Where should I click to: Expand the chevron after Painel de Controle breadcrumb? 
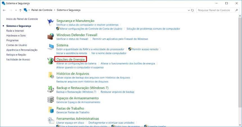click(x=55, y=10)
